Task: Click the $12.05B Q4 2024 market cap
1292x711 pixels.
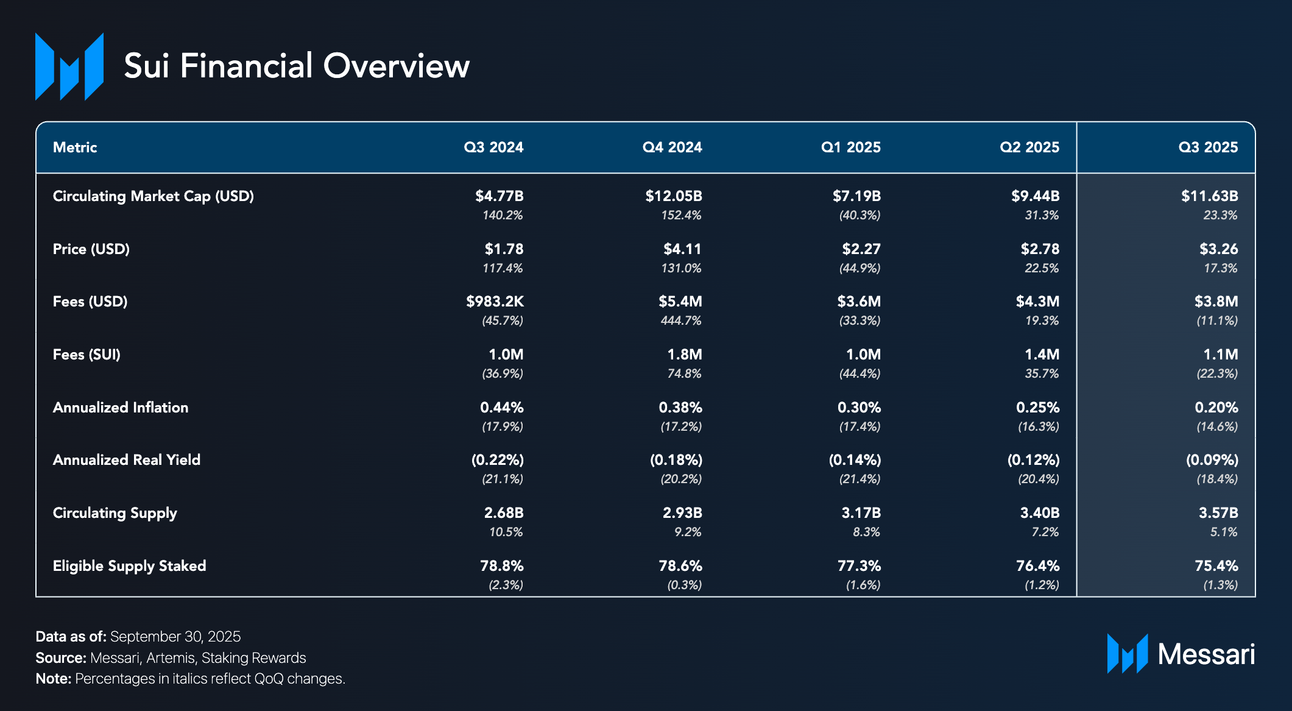Action: 674,196
